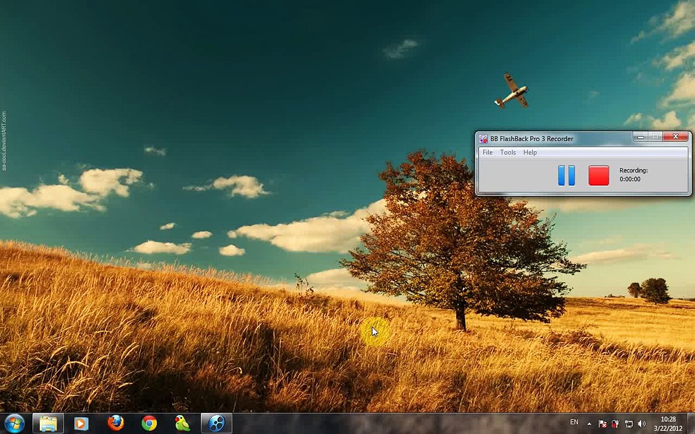Open the volume speaker tray icon

(x=642, y=424)
